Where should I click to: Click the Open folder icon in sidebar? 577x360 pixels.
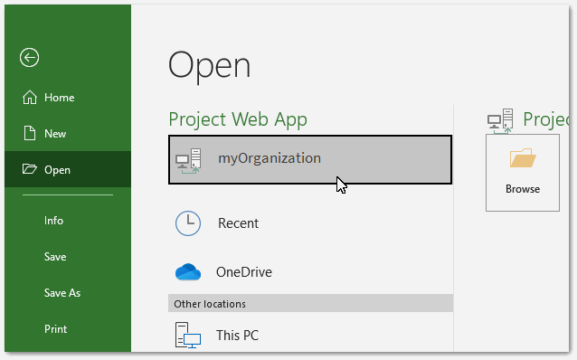(30, 169)
